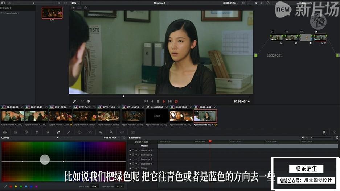Screen dimensions: 340x191
Task: Expand the Sizing keyframe track
Action: (139, 168)
